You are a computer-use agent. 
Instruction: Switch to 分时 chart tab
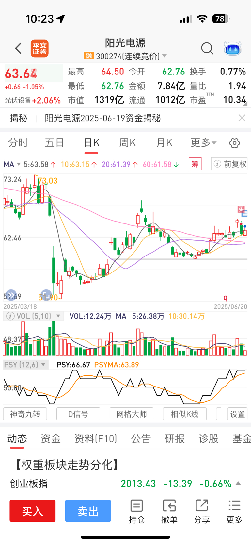(x=18, y=143)
